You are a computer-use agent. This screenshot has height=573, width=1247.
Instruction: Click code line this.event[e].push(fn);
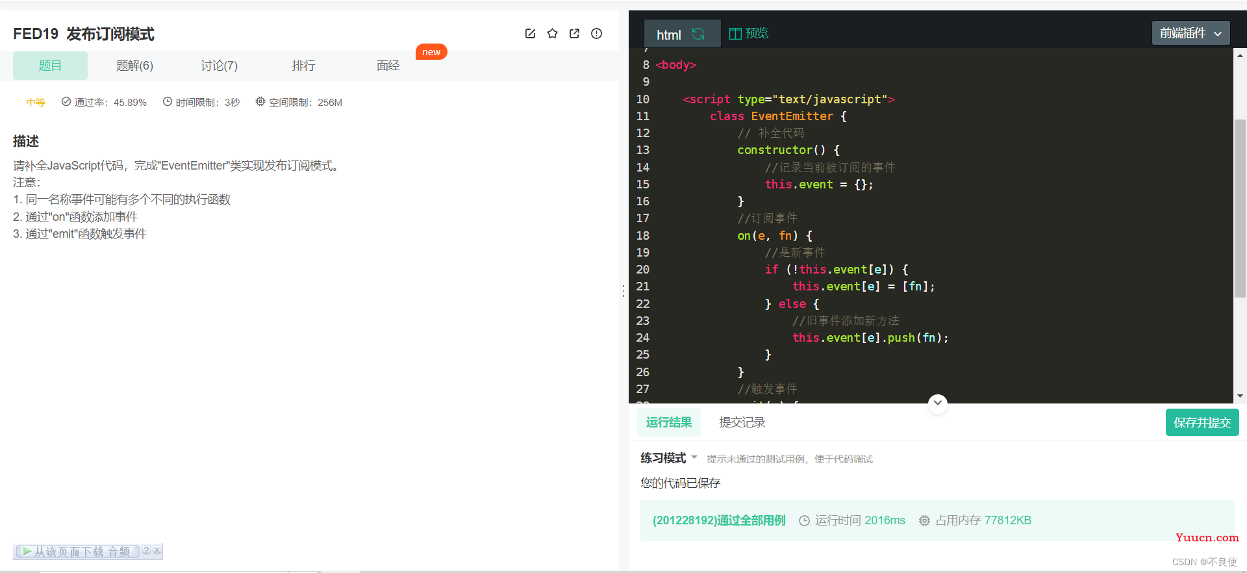tap(870, 338)
